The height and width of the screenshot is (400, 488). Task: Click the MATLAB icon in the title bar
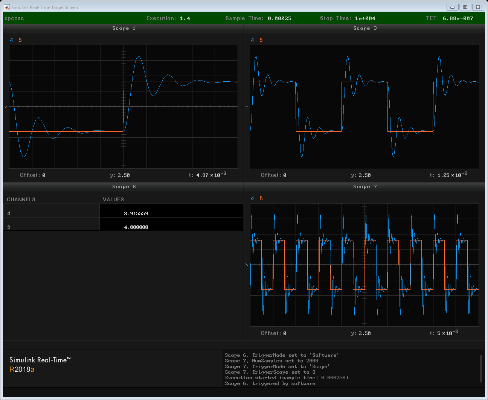point(7,7)
